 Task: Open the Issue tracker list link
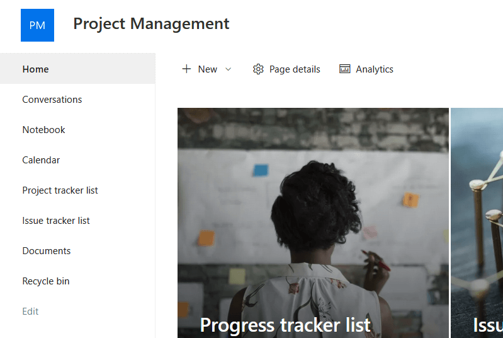pos(56,221)
